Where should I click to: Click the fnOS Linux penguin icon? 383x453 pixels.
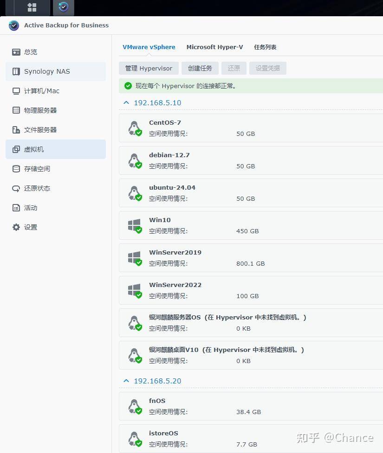tap(135, 407)
